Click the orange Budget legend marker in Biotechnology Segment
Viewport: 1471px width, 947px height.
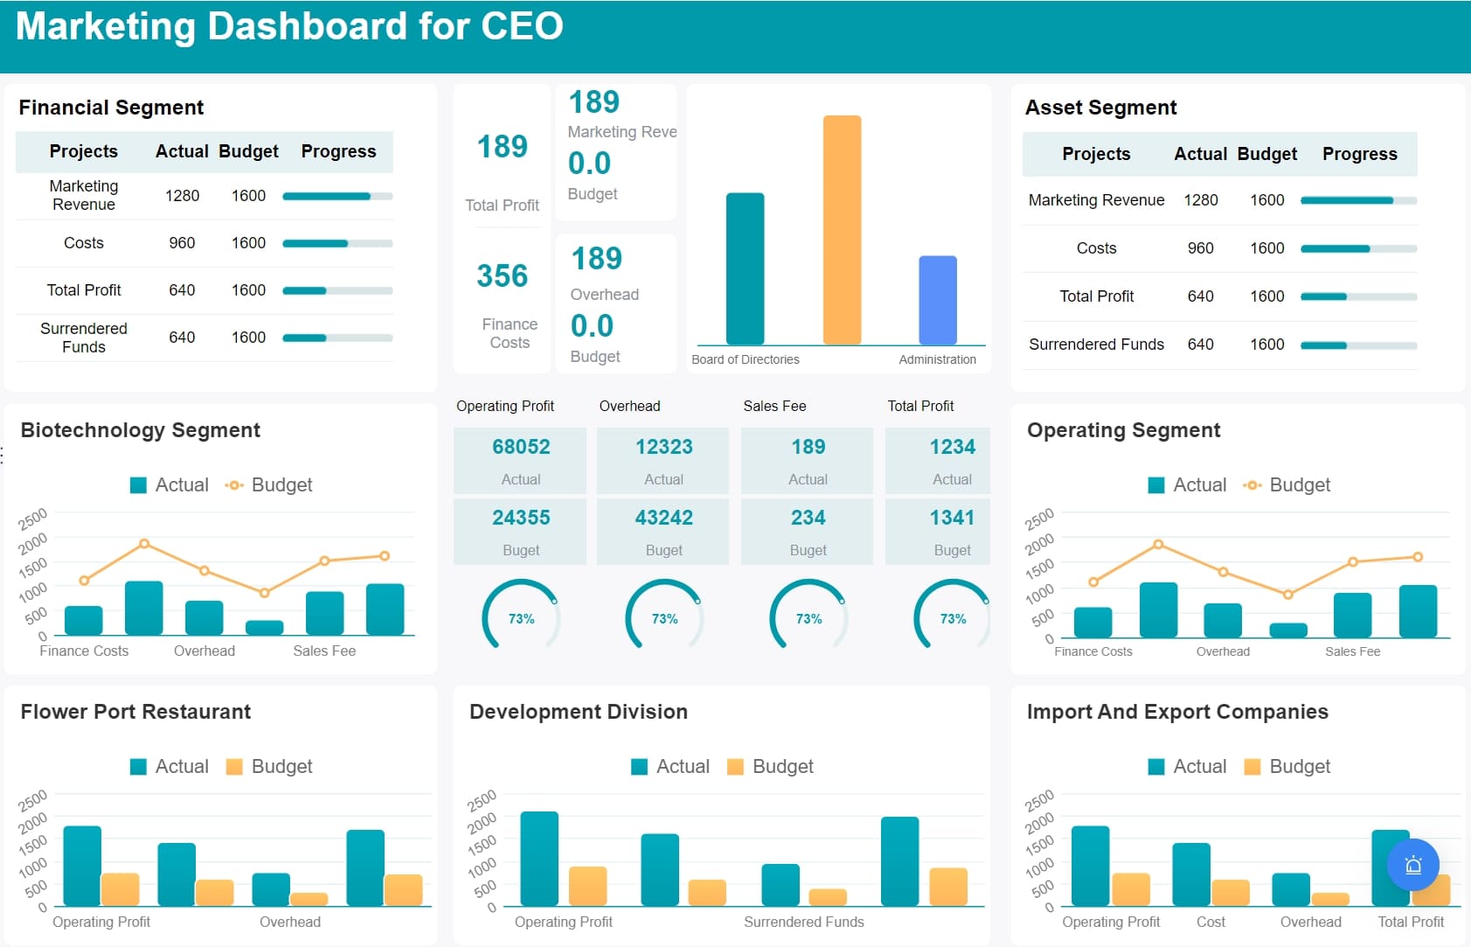(x=234, y=484)
